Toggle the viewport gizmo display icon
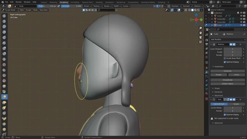 172,10
